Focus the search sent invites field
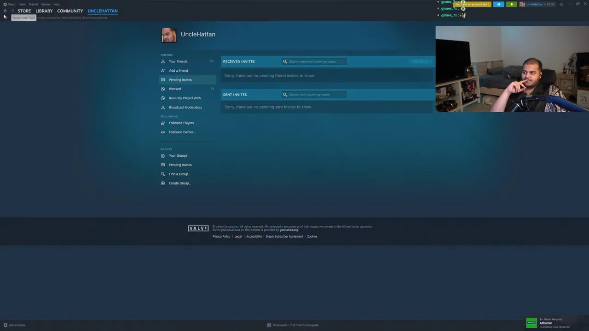 (x=314, y=95)
